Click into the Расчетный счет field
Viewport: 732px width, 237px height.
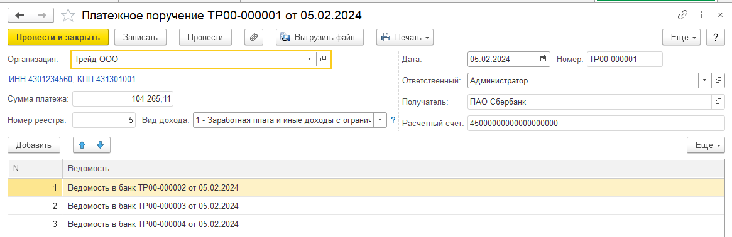coord(596,123)
